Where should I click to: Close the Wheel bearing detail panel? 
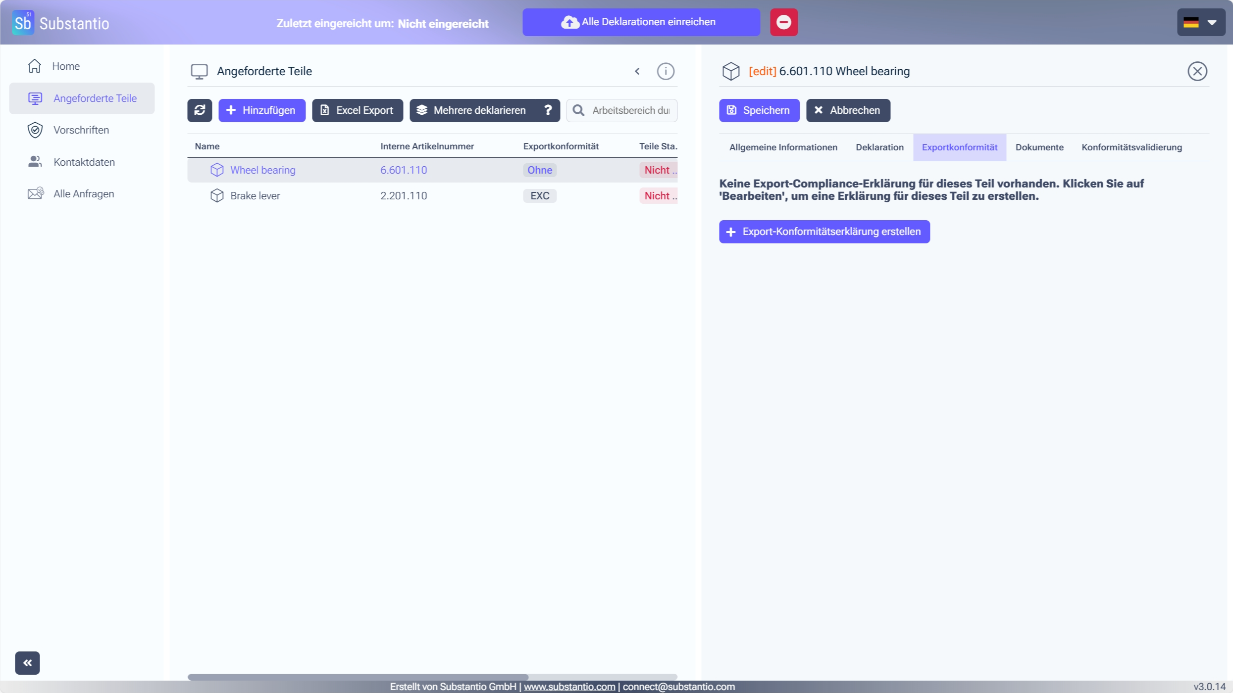pos(1197,71)
